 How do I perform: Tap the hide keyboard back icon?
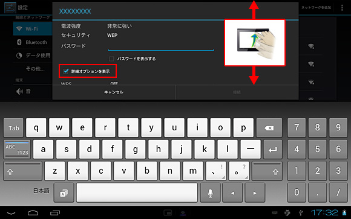click(x=11, y=213)
